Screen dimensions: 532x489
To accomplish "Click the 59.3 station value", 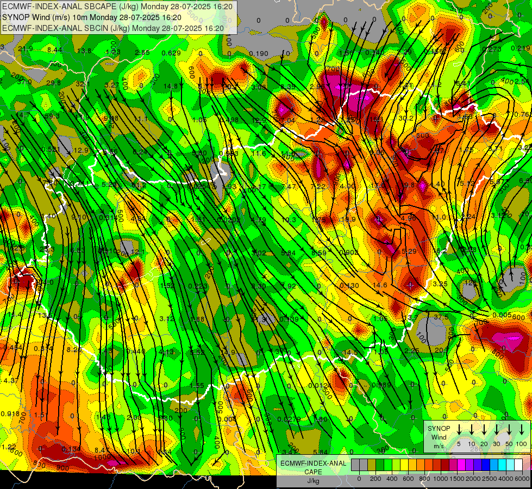I will 52,116.
